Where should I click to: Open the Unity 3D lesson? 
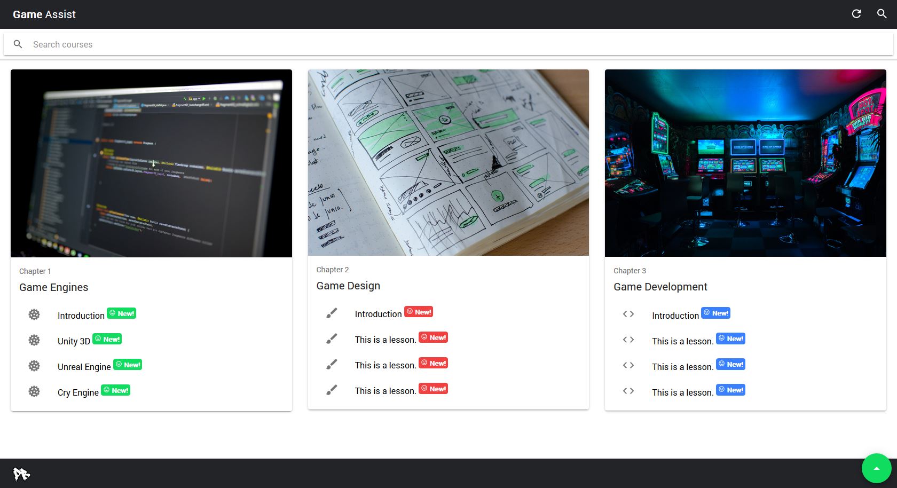[x=74, y=341]
